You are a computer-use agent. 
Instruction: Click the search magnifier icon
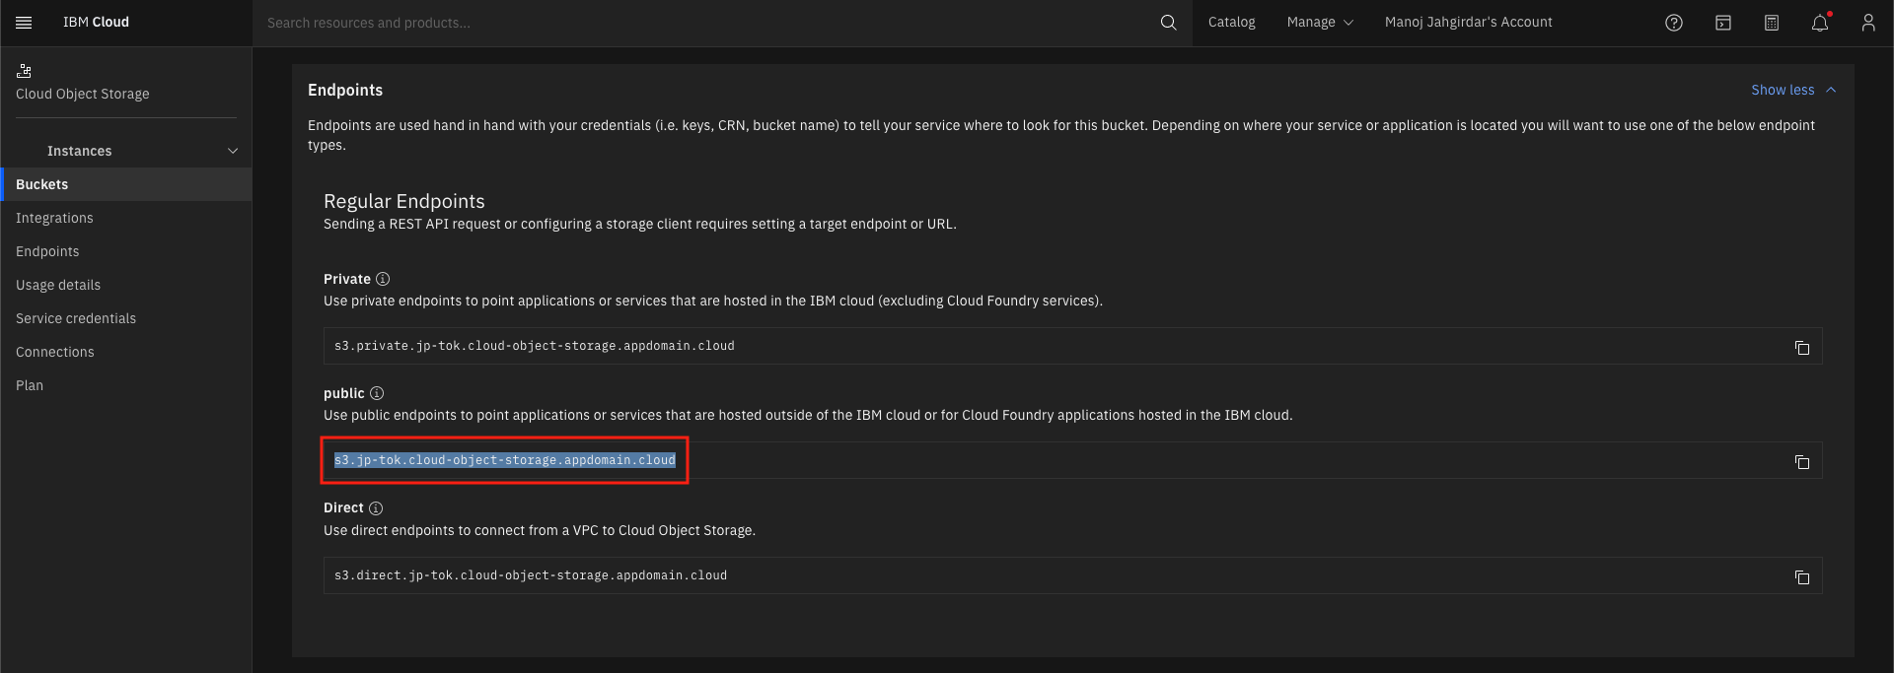[x=1168, y=23]
